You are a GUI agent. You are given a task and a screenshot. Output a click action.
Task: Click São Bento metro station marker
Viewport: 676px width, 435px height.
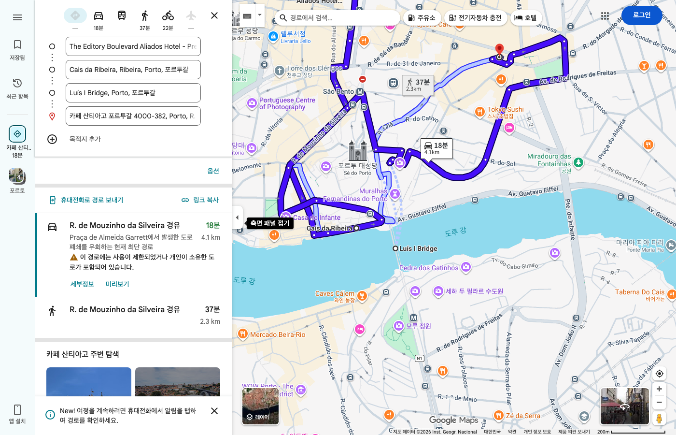click(x=360, y=91)
